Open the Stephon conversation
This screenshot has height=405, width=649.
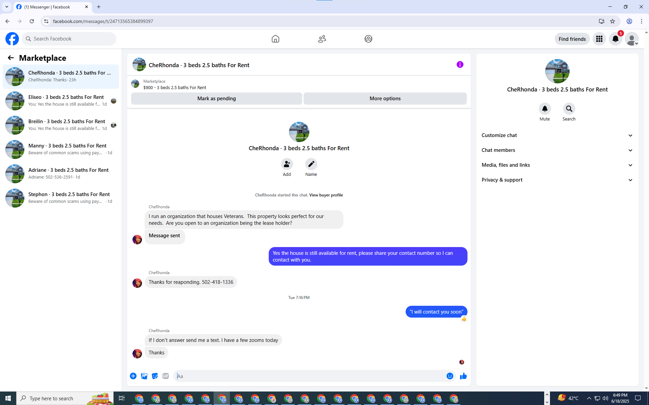pyautogui.click(x=61, y=198)
